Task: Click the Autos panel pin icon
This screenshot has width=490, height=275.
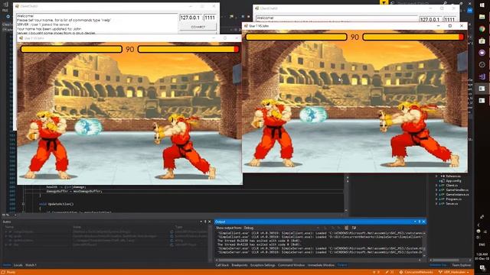Action: [205, 222]
